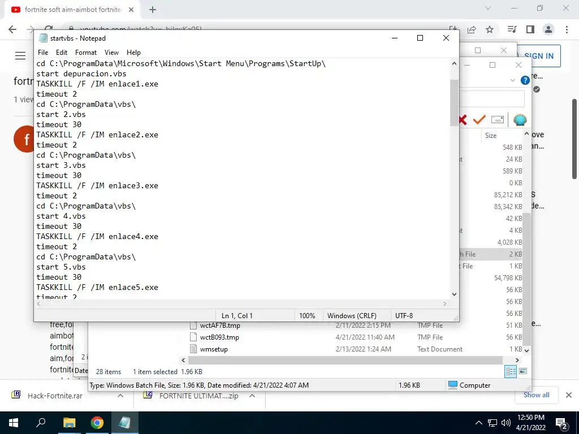Image resolution: width=579 pixels, height=434 pixels.
Task: Open Chrome media controls icon
Action: (x=512, y=29)
